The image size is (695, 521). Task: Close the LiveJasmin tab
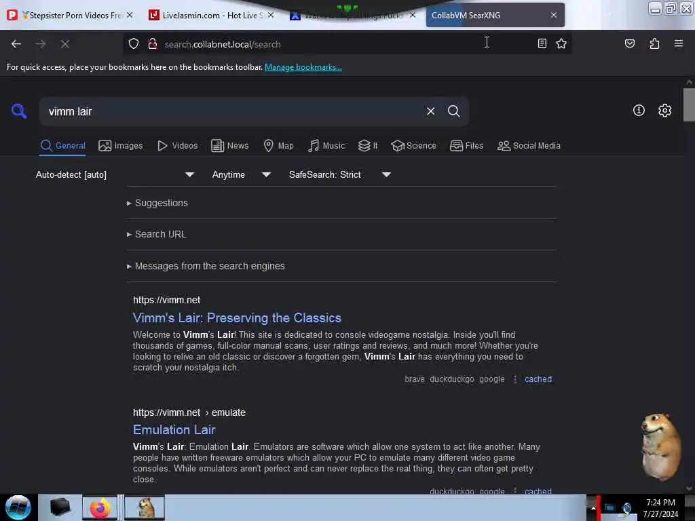[271, 15]
